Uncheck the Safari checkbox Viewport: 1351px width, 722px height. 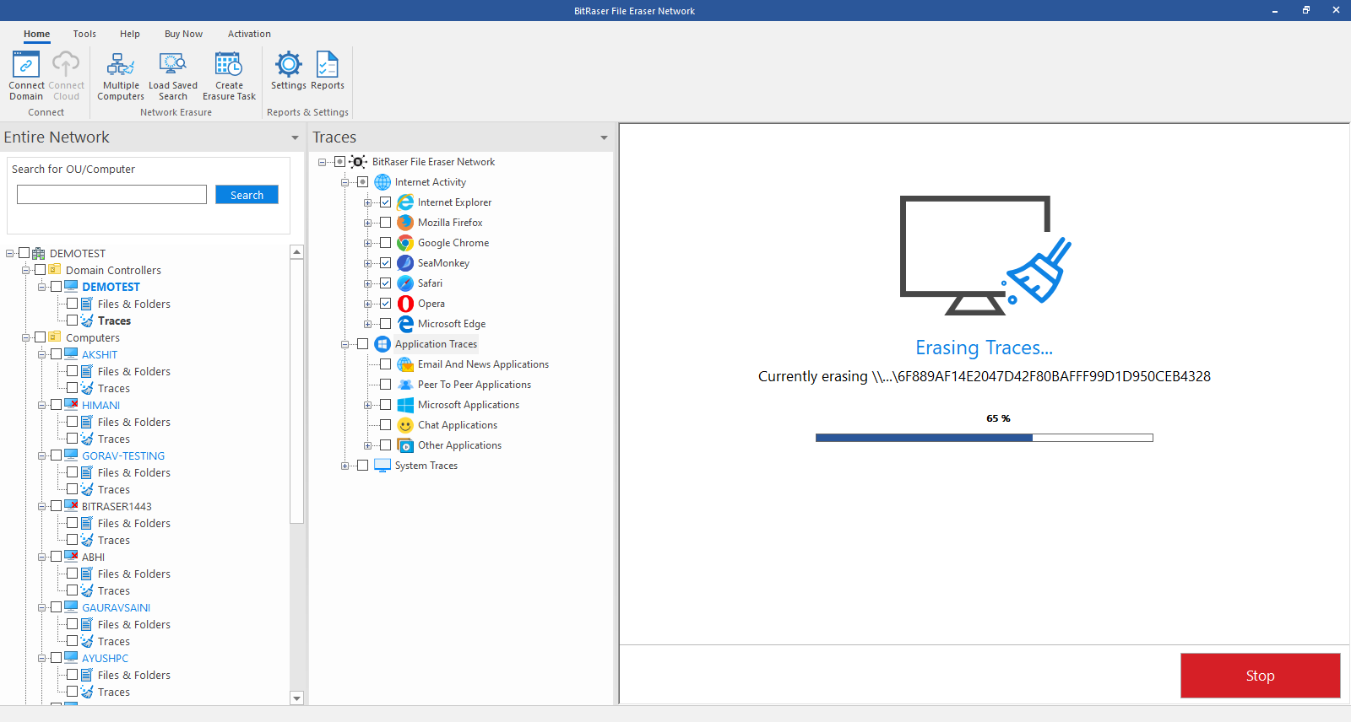pyautogui.click(x=386, y=283)
